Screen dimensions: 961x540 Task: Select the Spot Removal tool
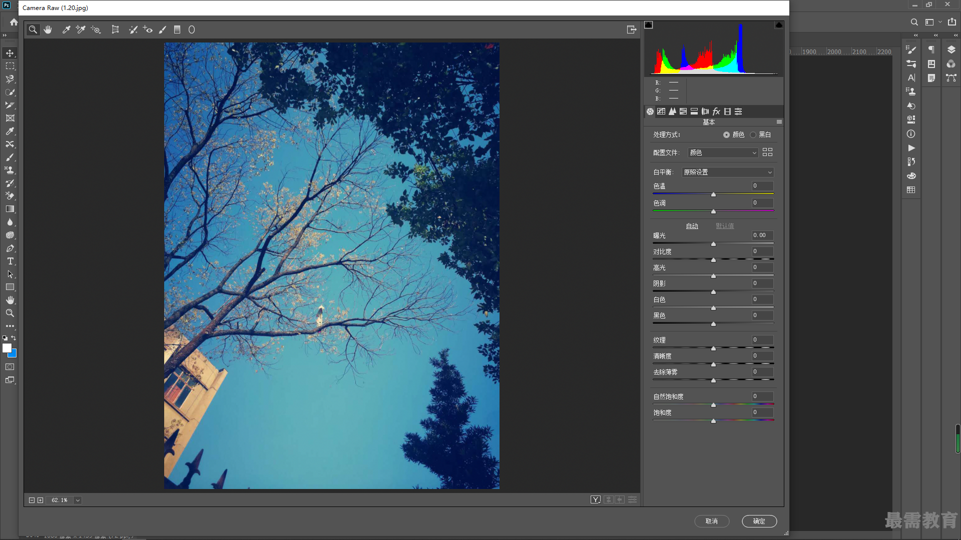(x=133, y=30)
